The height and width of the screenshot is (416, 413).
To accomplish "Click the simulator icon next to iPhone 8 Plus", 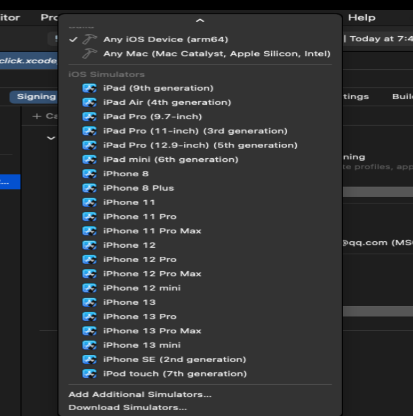I will (x=90, y=188).
